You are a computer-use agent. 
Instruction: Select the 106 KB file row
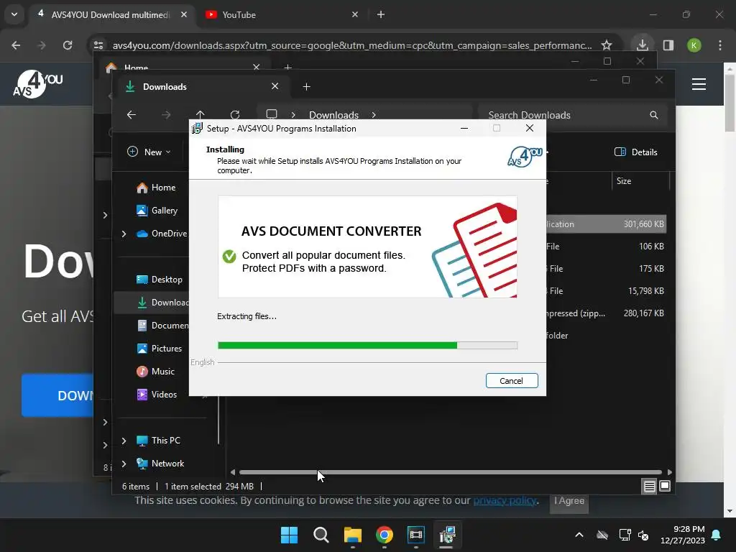click(x=606, y=247)
